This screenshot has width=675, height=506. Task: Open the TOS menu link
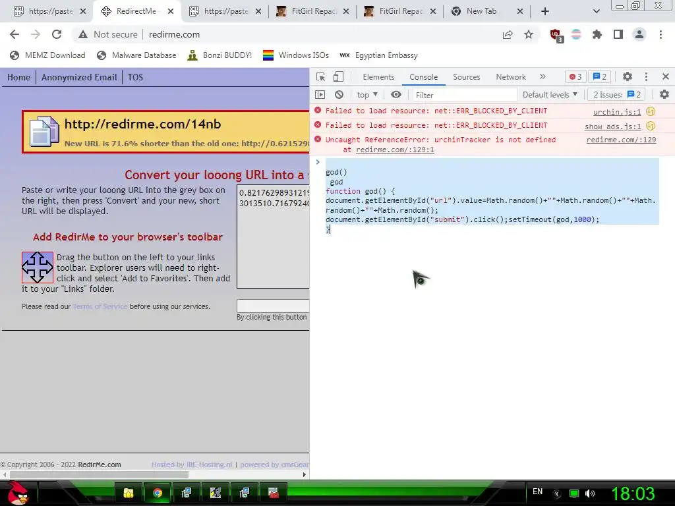(135, 78)
